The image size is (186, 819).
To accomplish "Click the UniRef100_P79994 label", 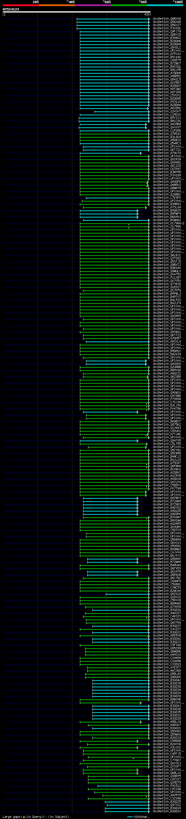I will pyautogui.click(x=167, y=399).
